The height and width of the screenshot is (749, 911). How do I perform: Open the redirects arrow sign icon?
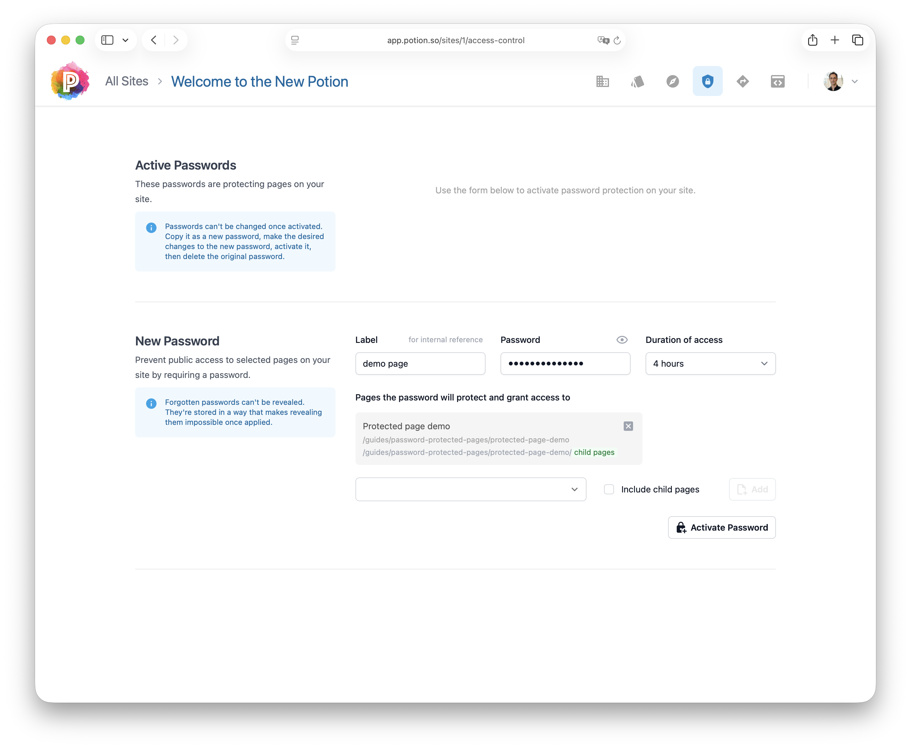(742, 81)
